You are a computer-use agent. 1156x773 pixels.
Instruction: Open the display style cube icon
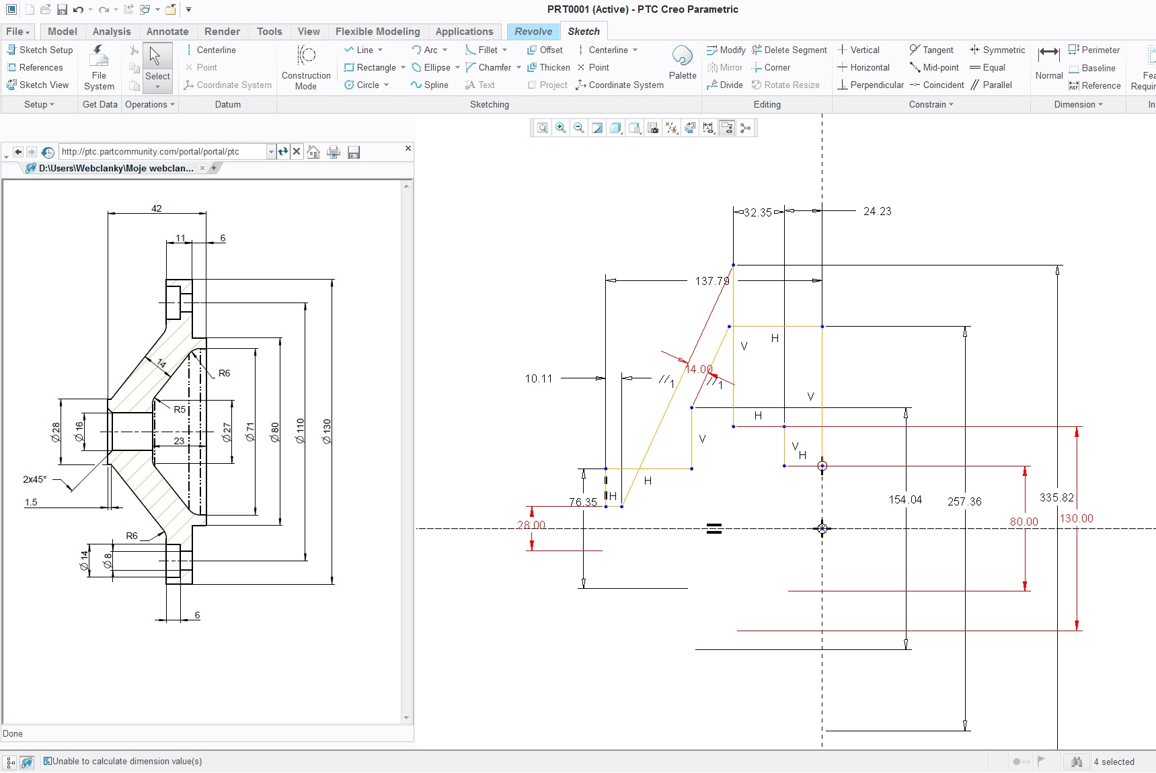pos(615,128)
